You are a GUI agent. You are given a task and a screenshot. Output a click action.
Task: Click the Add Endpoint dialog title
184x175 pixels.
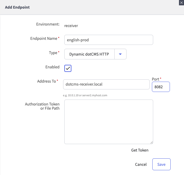tap(17, 7)
